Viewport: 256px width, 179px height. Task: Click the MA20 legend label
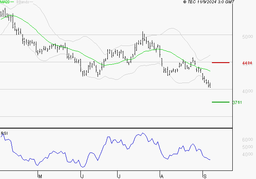tap(5, 2)
